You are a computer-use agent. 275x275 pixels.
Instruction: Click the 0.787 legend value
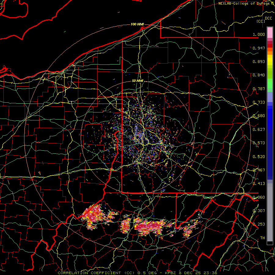pyautogui.click(x=259, y=89)
